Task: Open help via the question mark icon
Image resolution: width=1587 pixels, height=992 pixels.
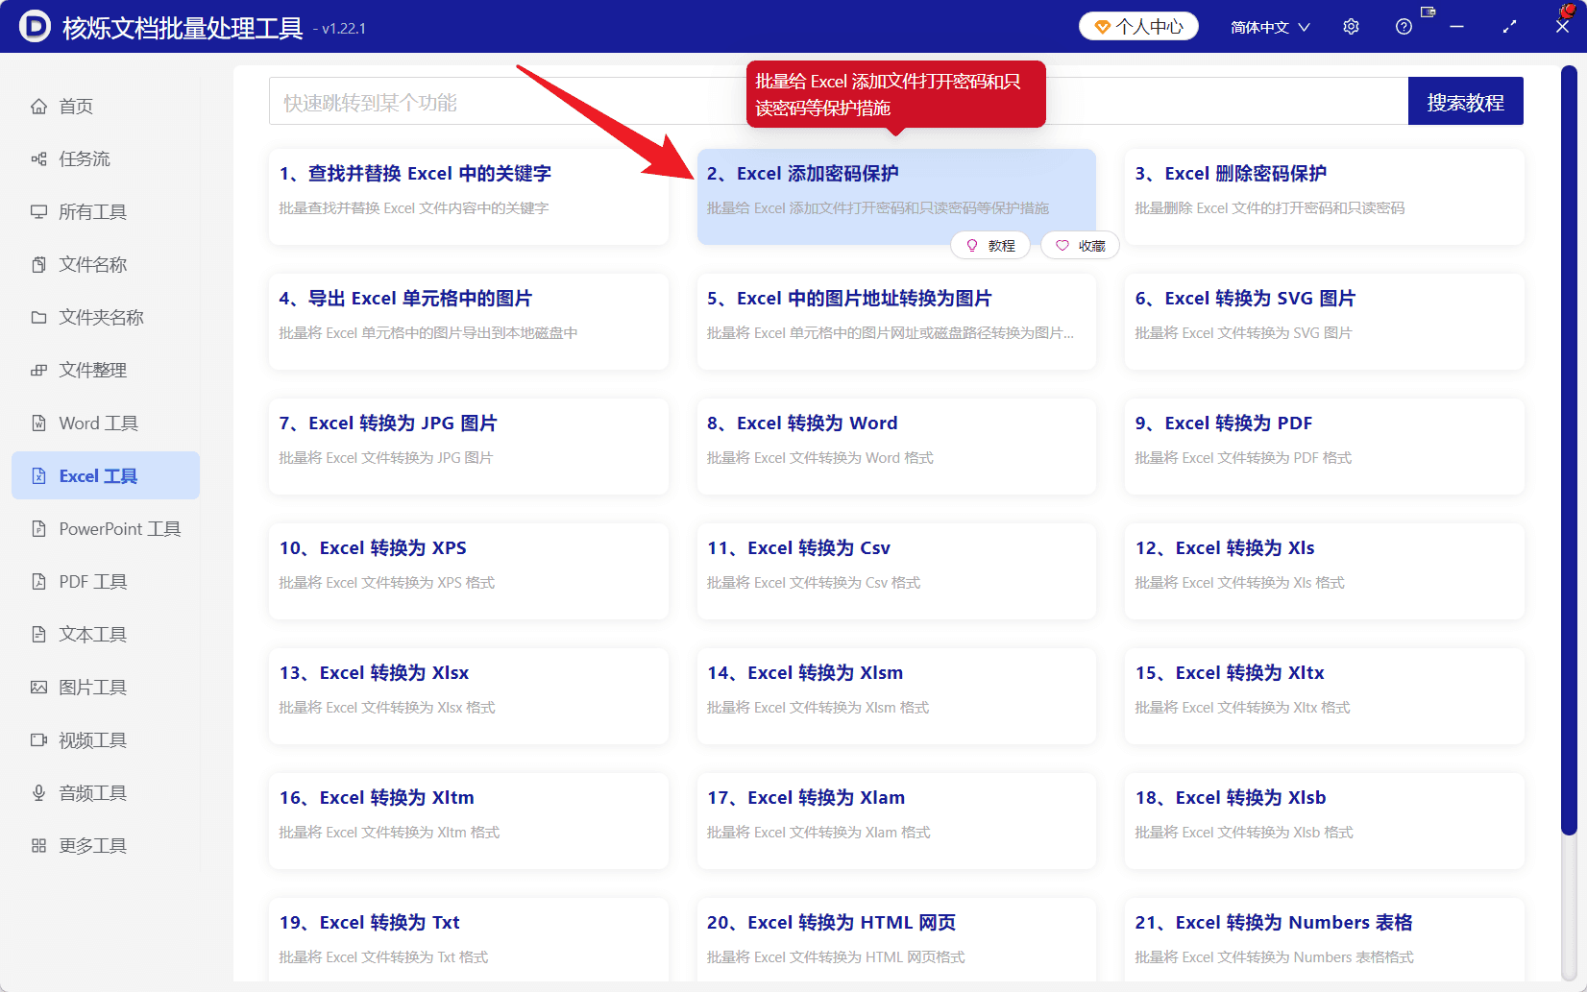Action: [x=1404, y=27]
